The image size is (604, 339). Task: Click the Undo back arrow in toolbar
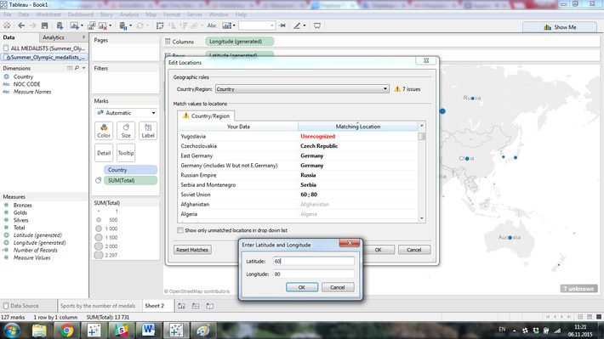(x=21, y=25)
